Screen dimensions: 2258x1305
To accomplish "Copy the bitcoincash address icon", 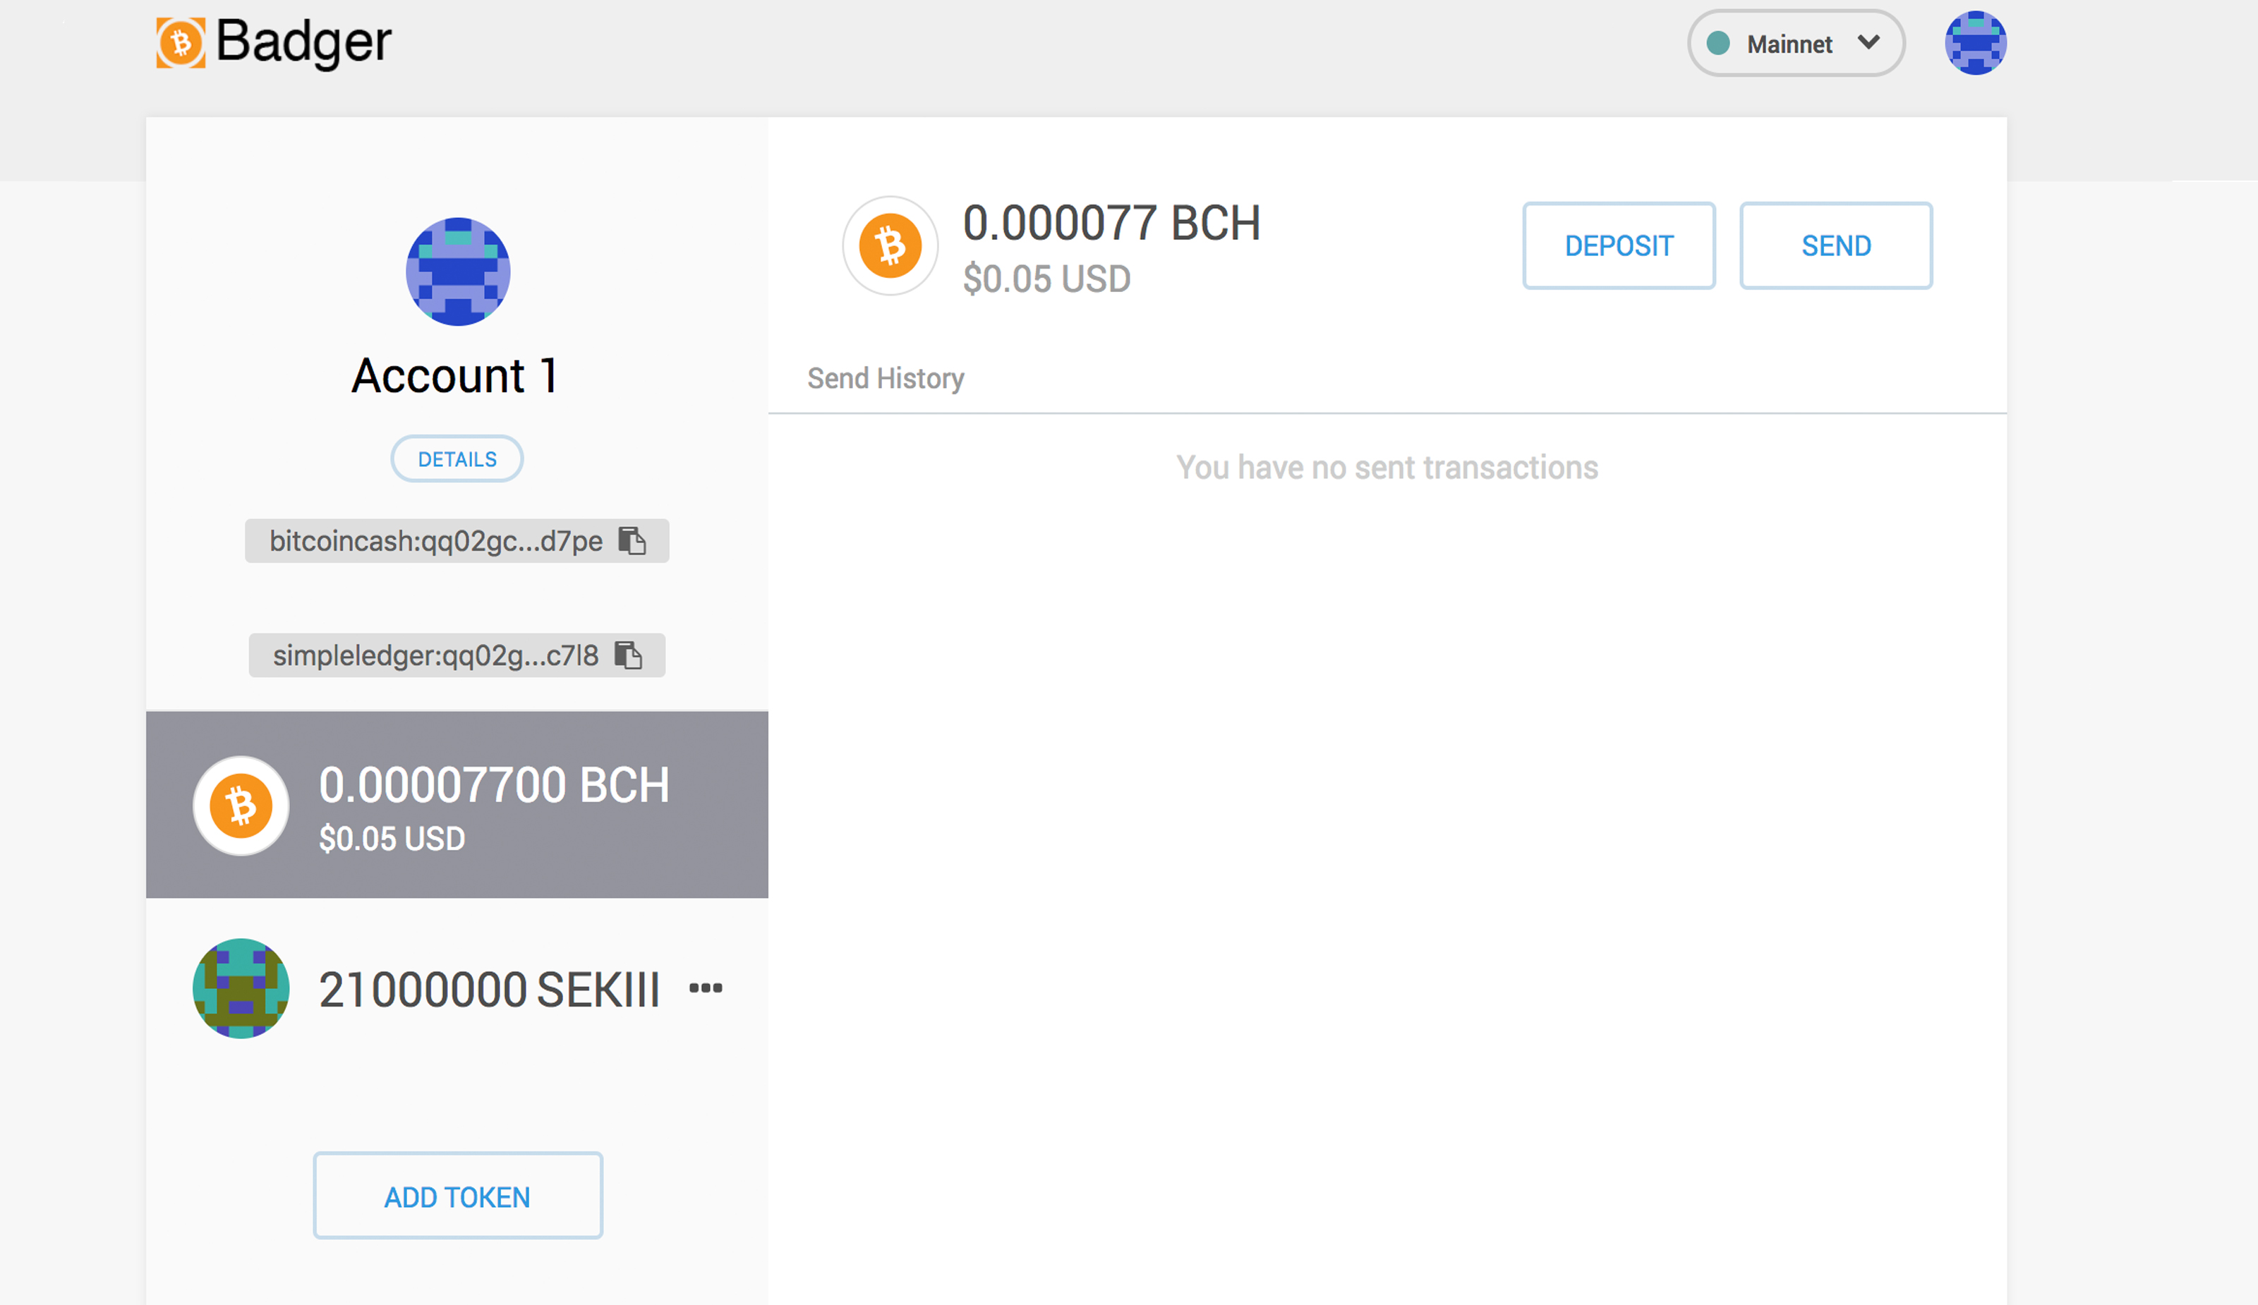I will point(633,540).
